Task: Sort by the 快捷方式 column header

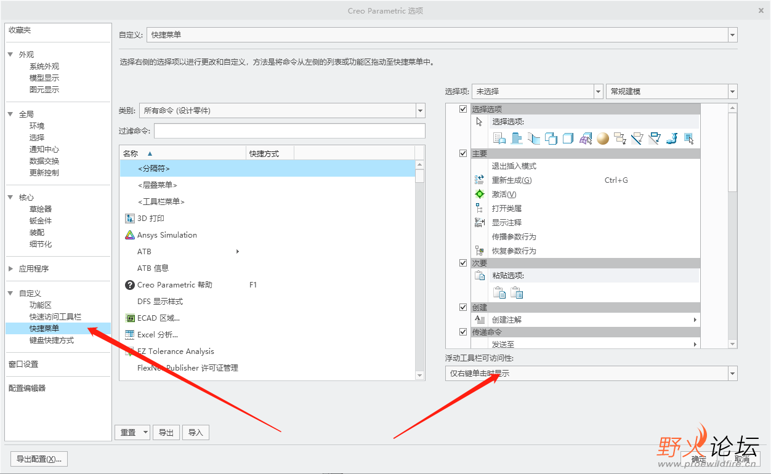Action: (270, 153)
